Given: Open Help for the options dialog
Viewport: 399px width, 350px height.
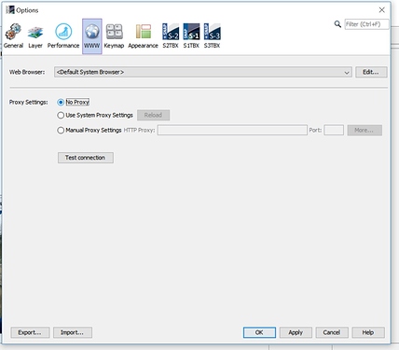Looking at the screenshot, I should tap(368, 332).
